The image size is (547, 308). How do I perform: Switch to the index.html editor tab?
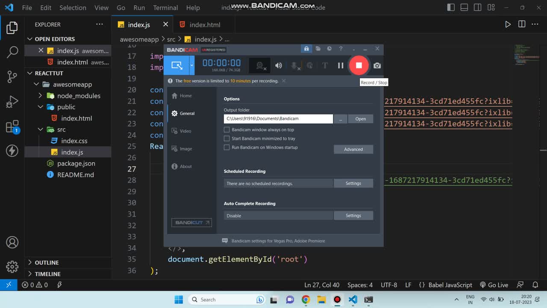(x=204, y=25)
